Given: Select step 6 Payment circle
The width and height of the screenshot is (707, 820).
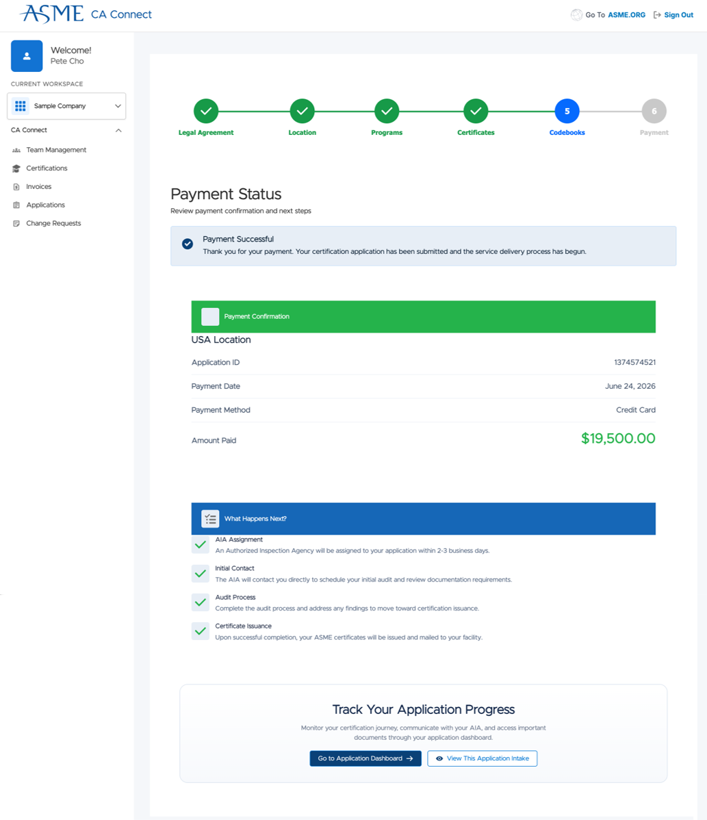Looking at the screenshot, I should click(x=654, y=112).
